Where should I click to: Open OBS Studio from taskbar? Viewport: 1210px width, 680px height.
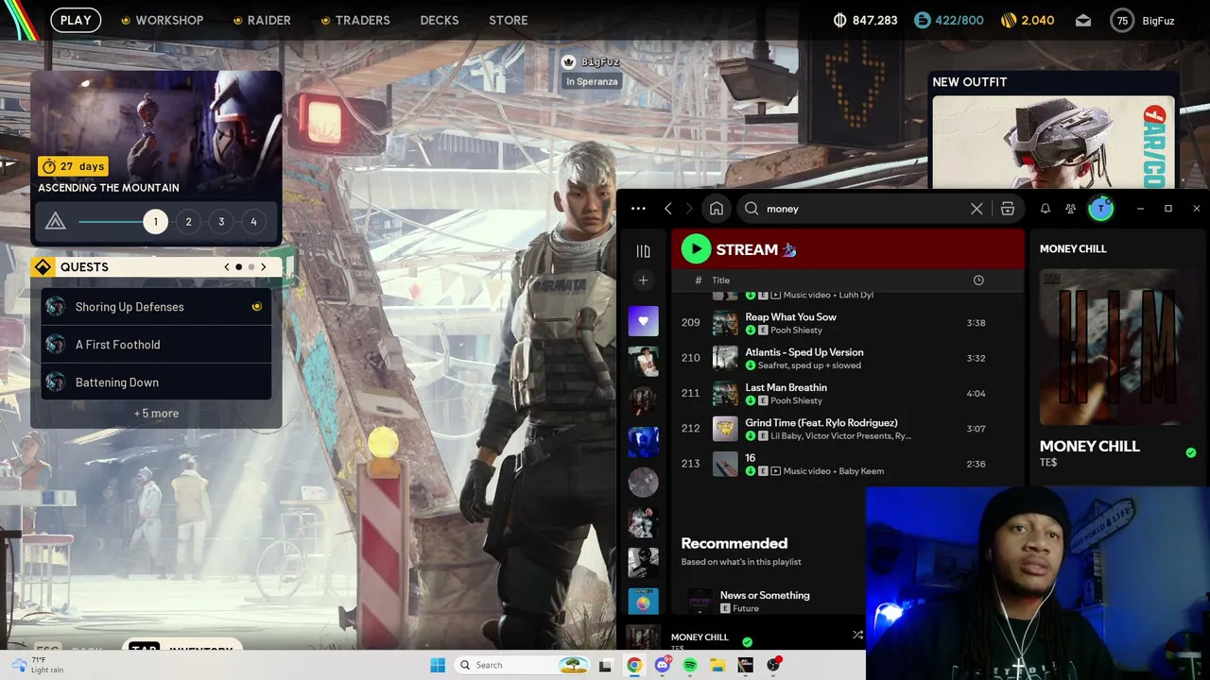click(773, 665)
